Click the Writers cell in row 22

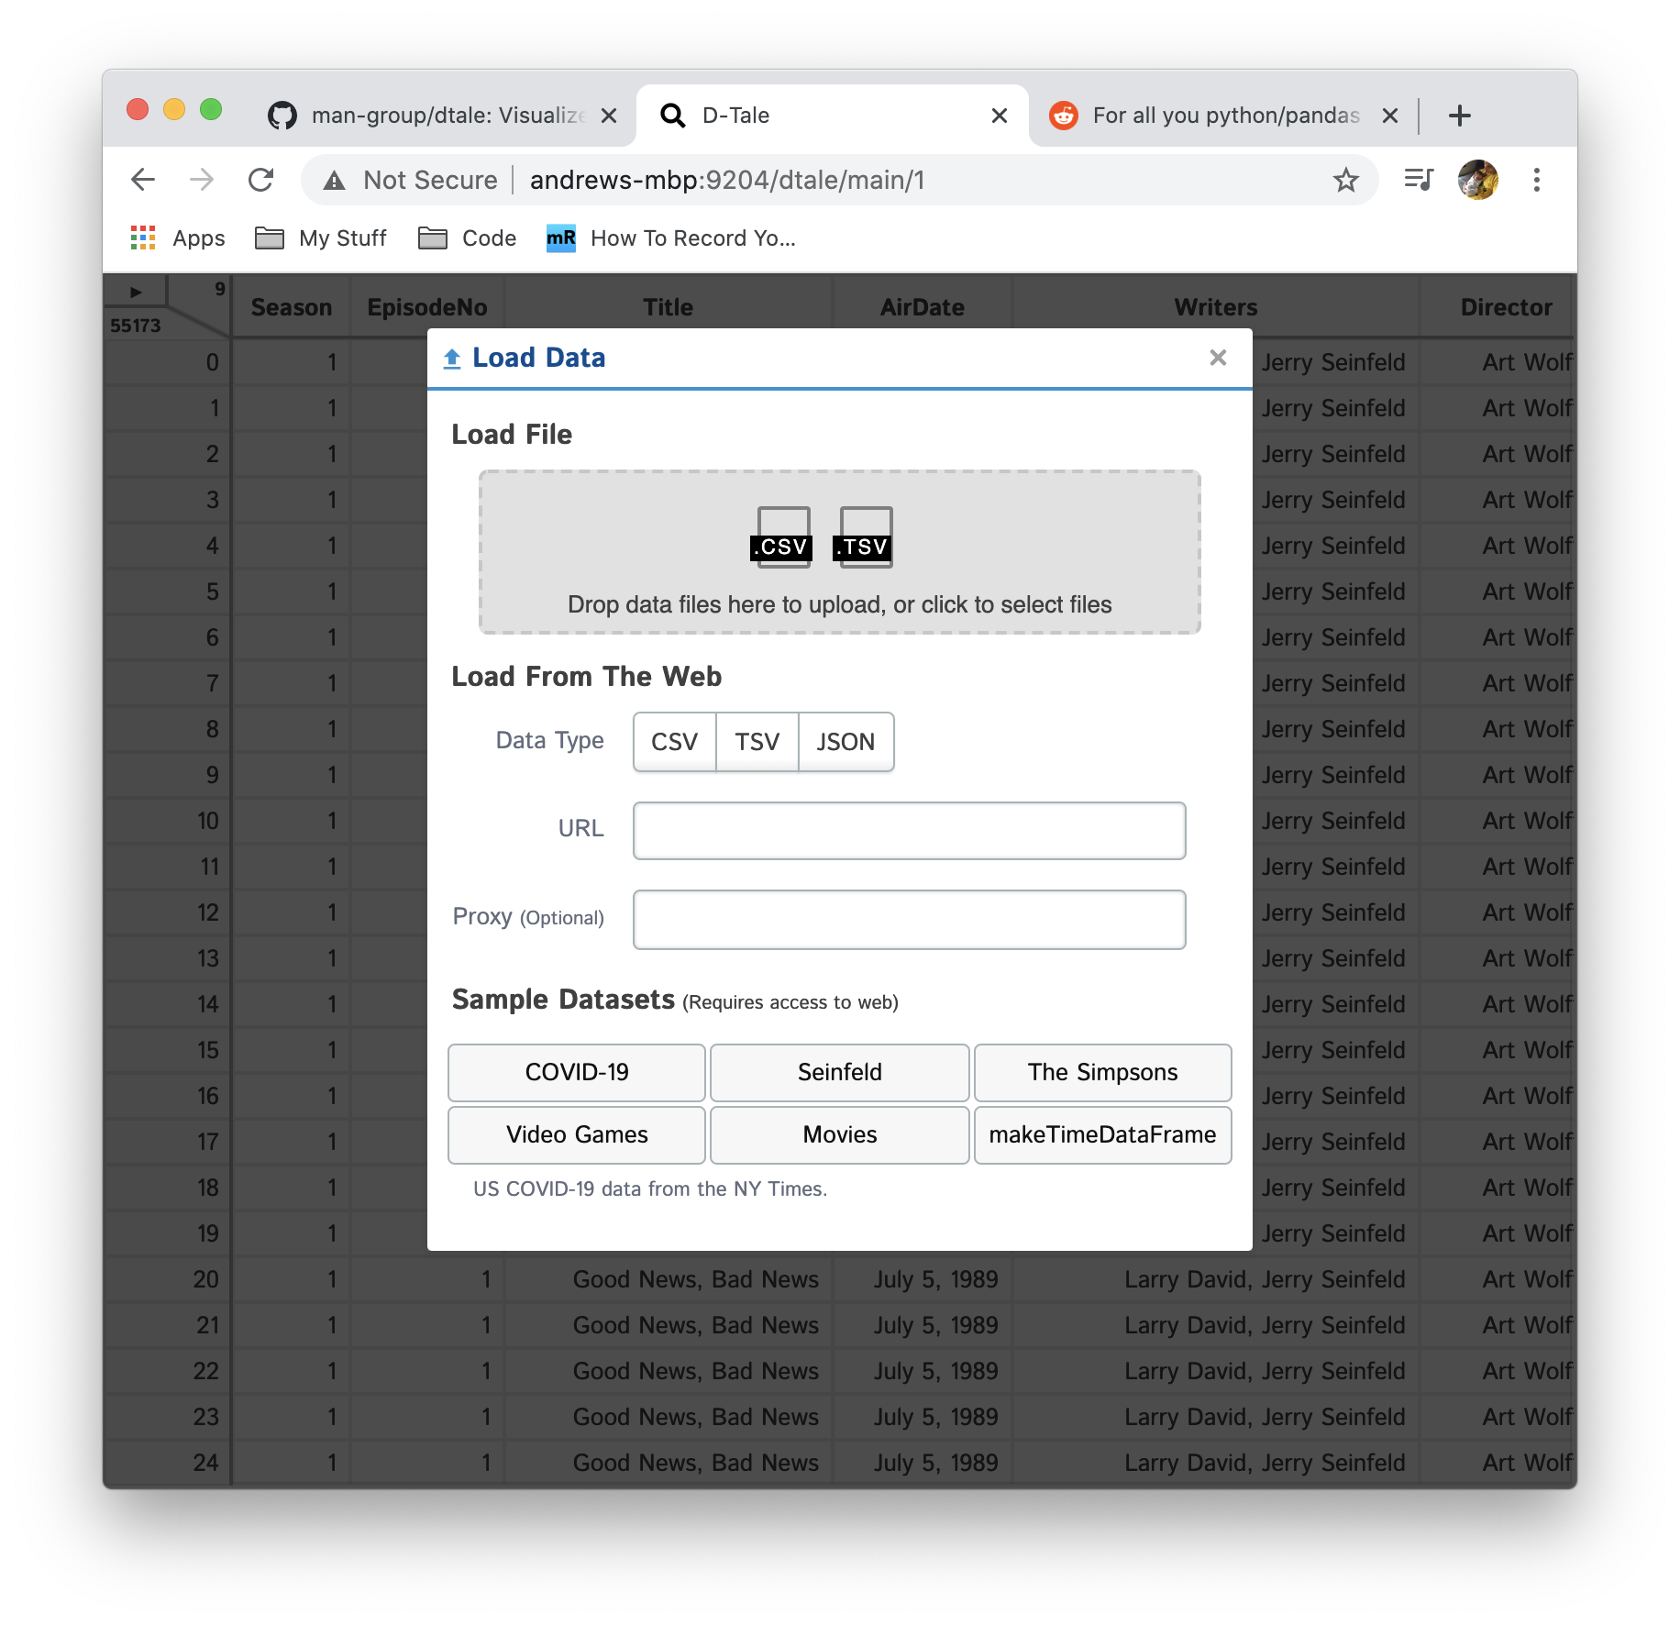[x=1216, y=1371]
